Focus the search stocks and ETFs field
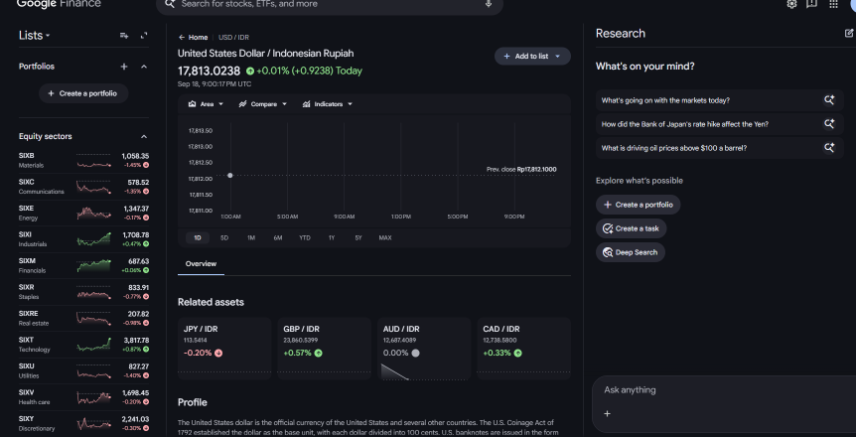This screenshot has height=437, width=856. [330, 6]
